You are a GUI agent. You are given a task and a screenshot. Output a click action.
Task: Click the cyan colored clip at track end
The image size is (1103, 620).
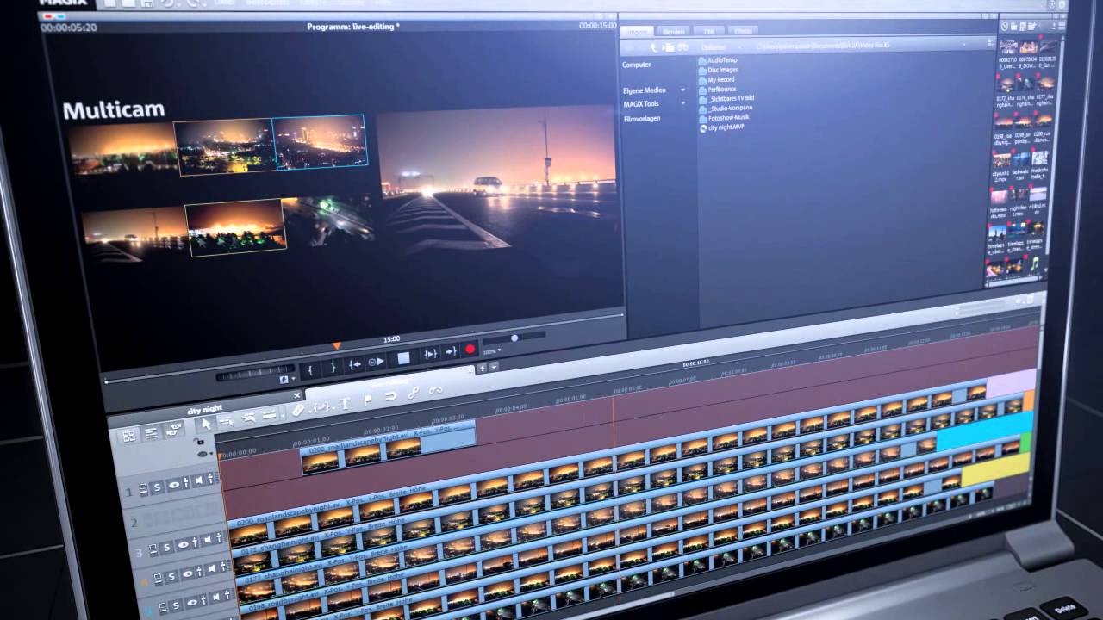pos(984,431)
